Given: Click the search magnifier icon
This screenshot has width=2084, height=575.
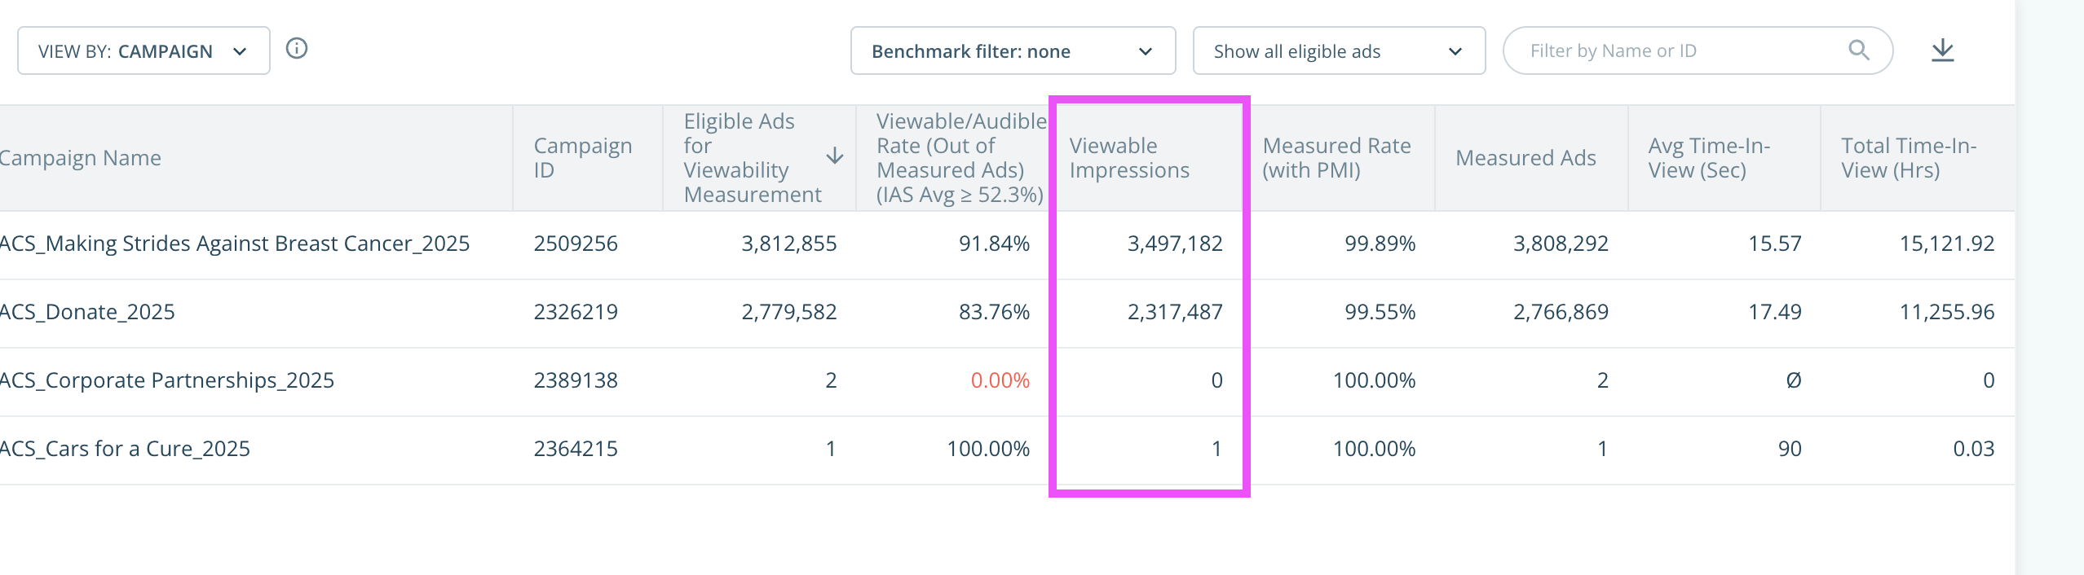Looking at the screenshot, I should click(x=1858, y=50).
